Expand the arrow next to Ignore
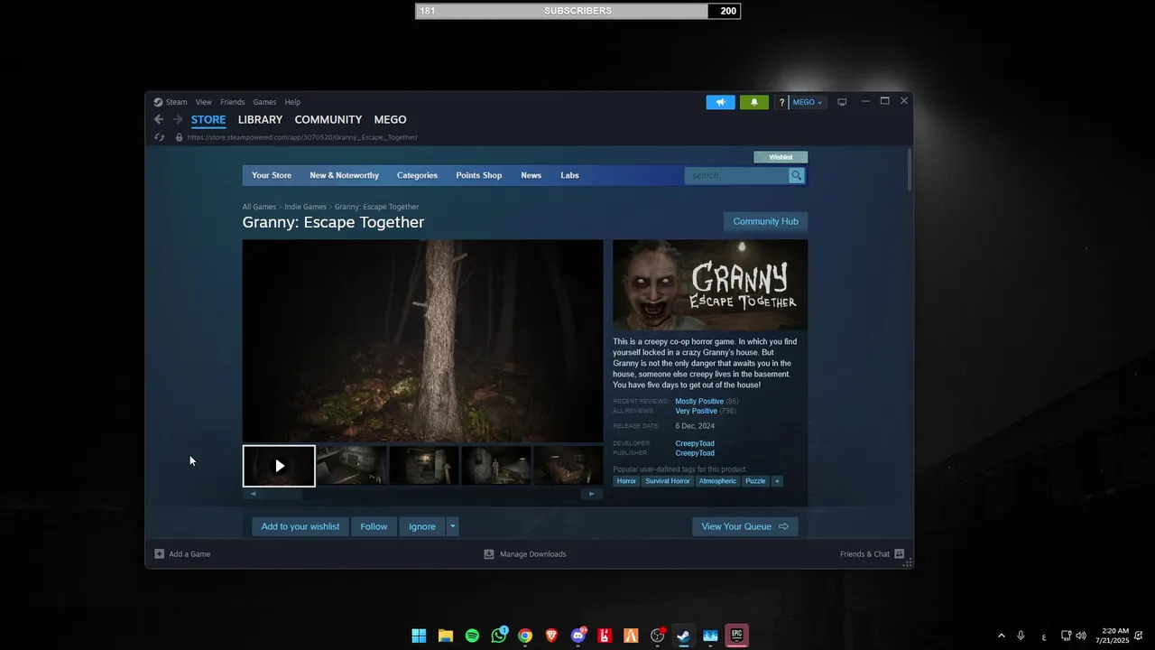The width and height of the screenshot is (1155, 650). point(453,526)
